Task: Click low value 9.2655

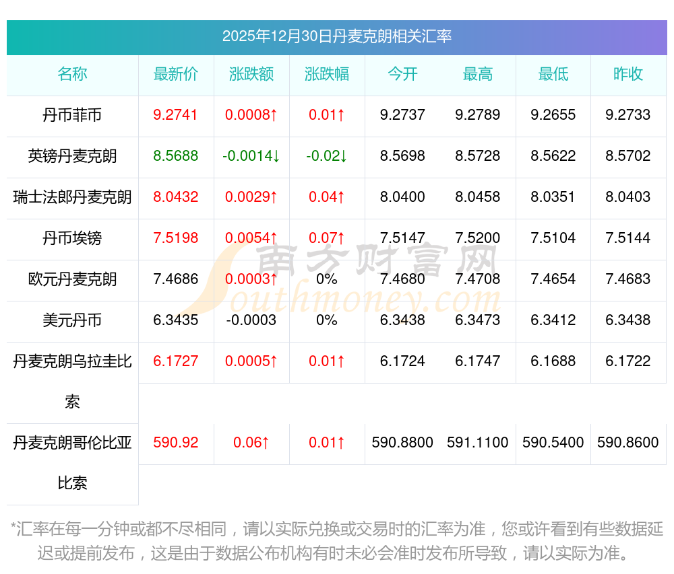Action: [x=553, y=115]
